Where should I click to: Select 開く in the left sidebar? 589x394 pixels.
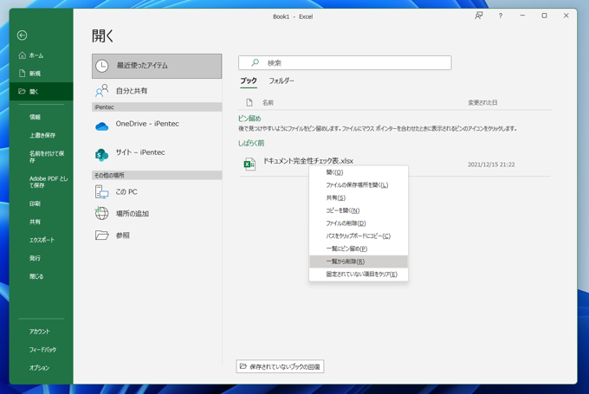[x=42, y=92]
